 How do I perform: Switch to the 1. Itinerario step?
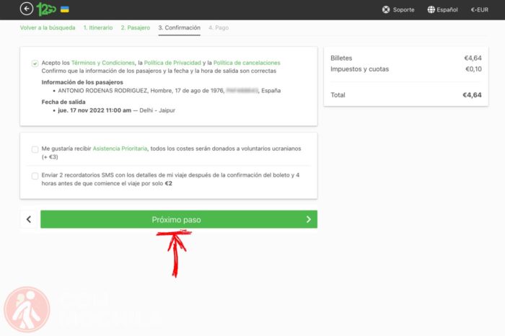click(x=98, y=27)
